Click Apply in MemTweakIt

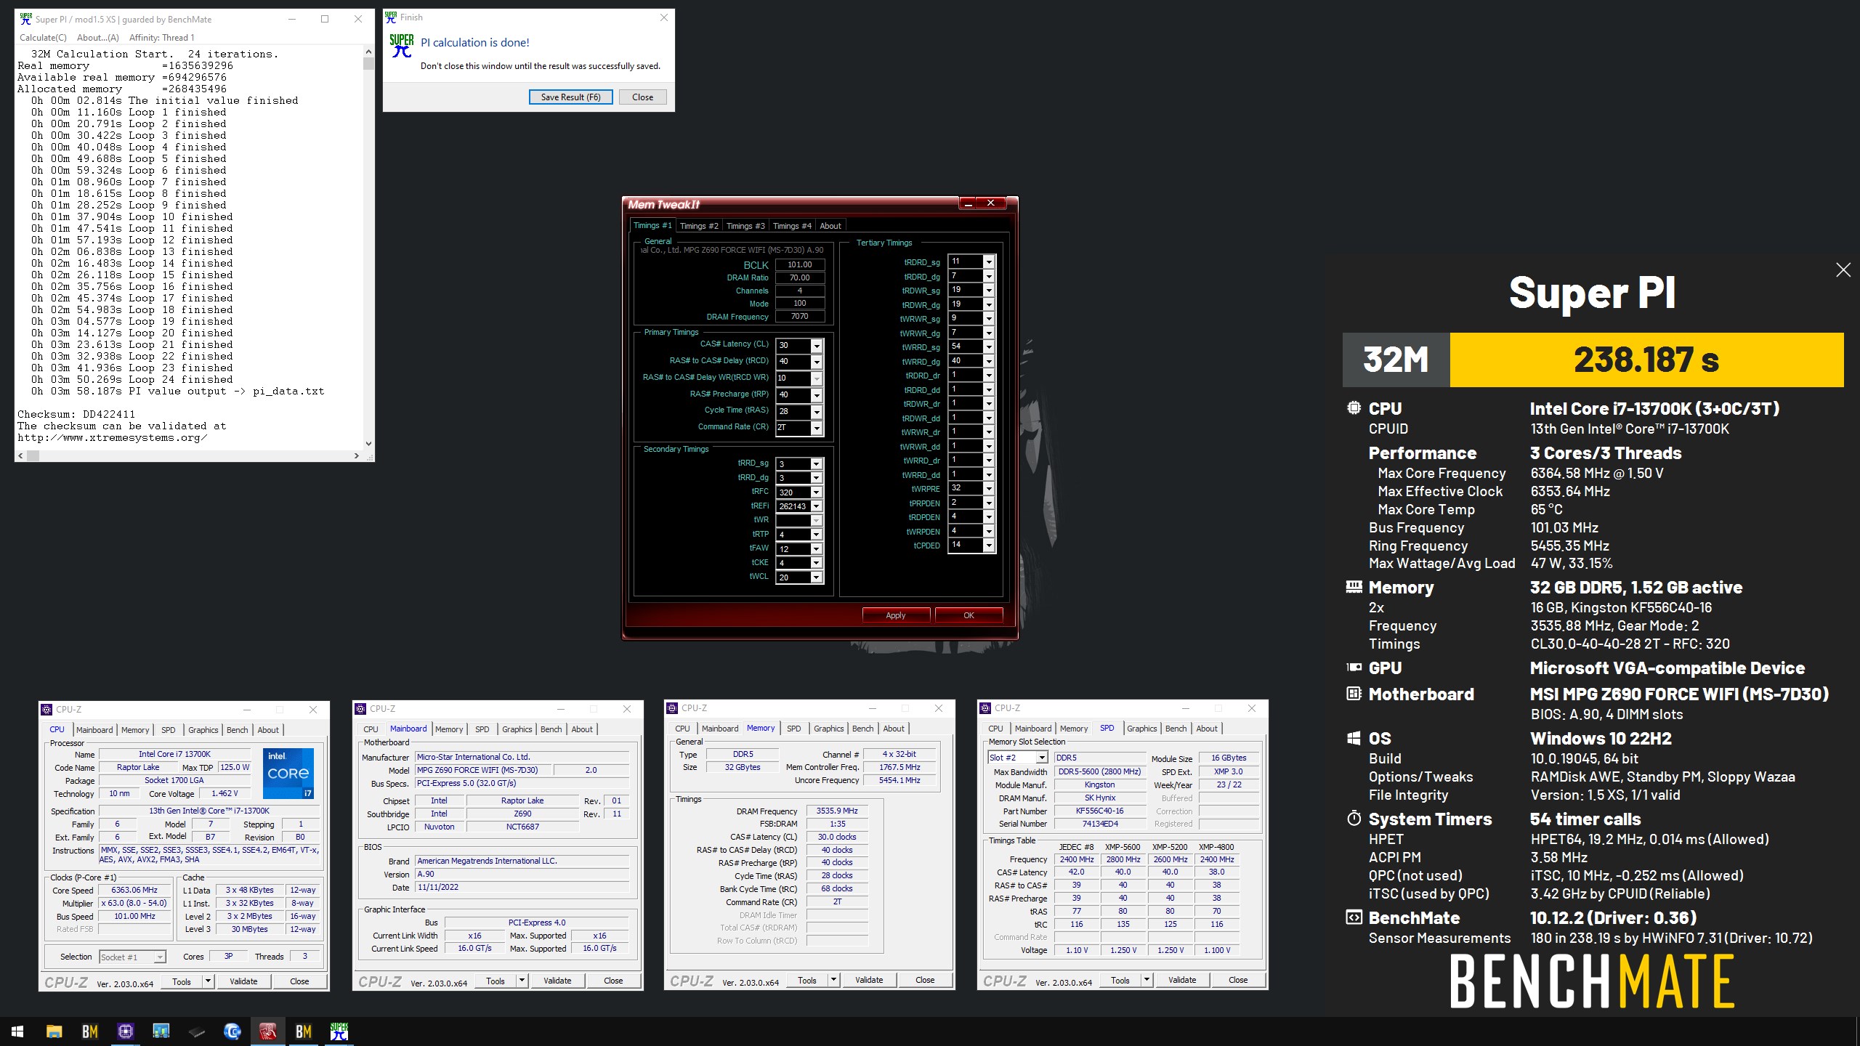pos(896,615)
